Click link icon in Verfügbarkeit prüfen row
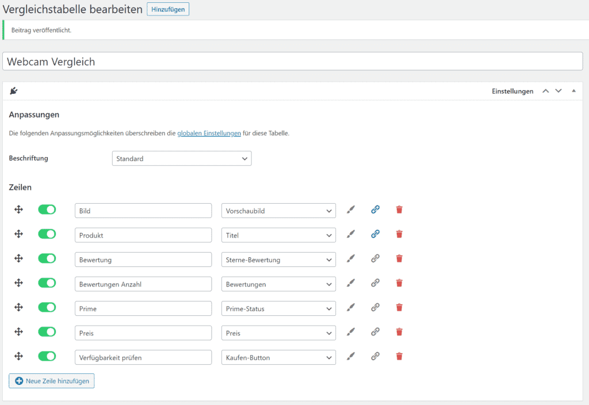The image size is (589, 405). tap(375, 356)
